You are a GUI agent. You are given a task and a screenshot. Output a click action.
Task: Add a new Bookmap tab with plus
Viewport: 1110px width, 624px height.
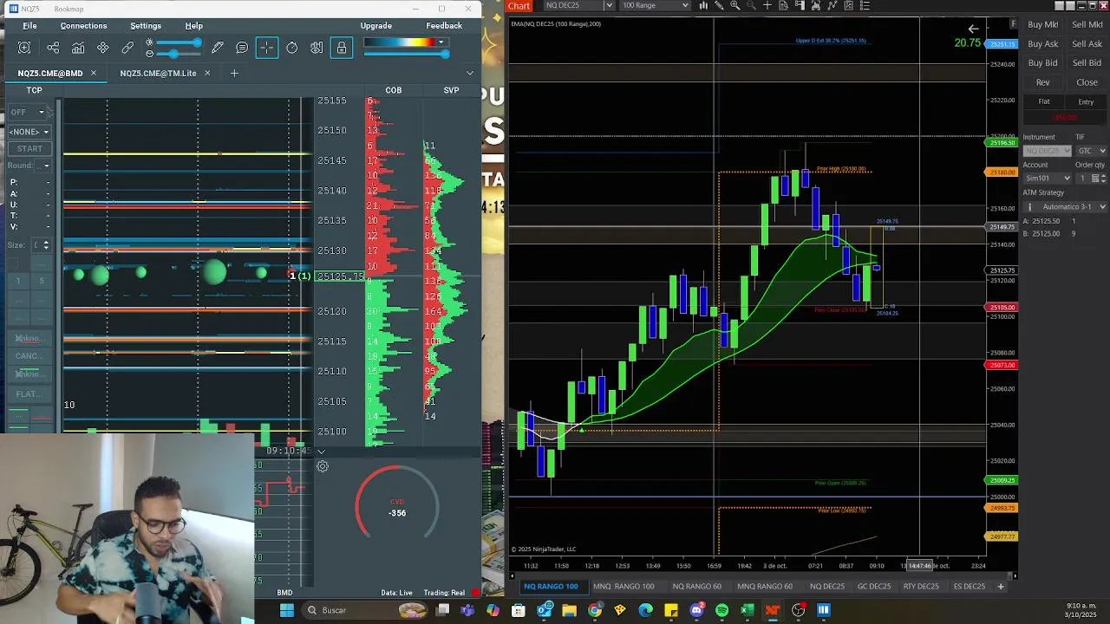[x=234, y=74]
